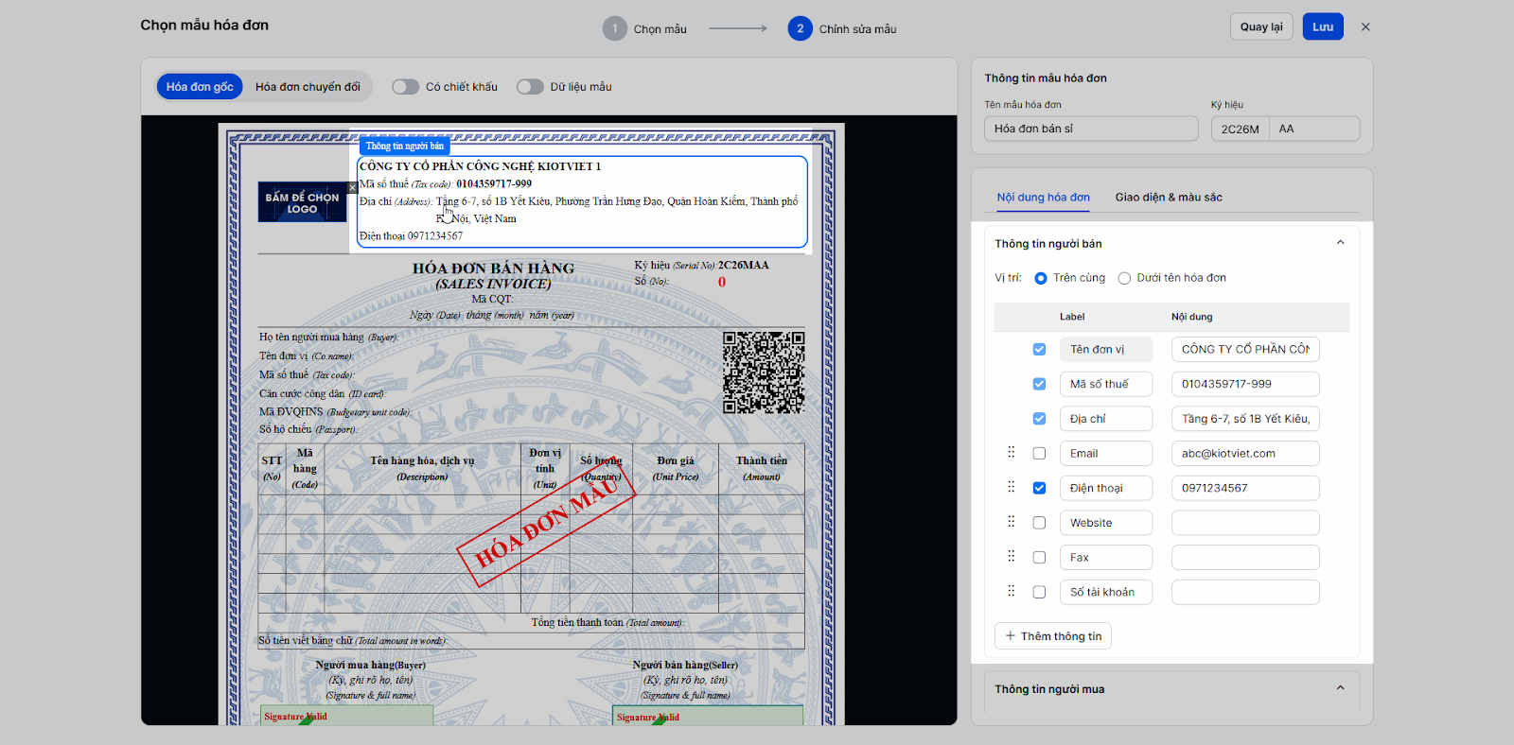Screen dimensions: 1514x745
Task: Click the drag handle beside Email row
Action: pos(1011,453)
